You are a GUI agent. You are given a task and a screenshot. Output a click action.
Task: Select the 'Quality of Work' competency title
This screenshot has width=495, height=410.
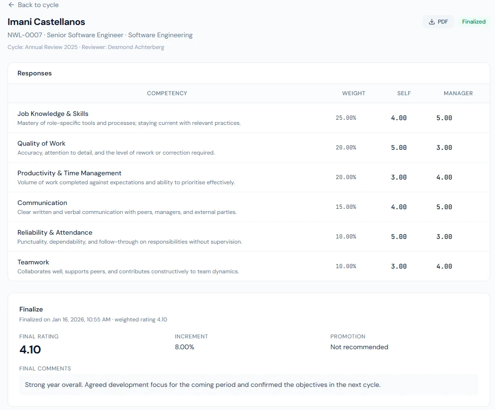coord(41,143)
